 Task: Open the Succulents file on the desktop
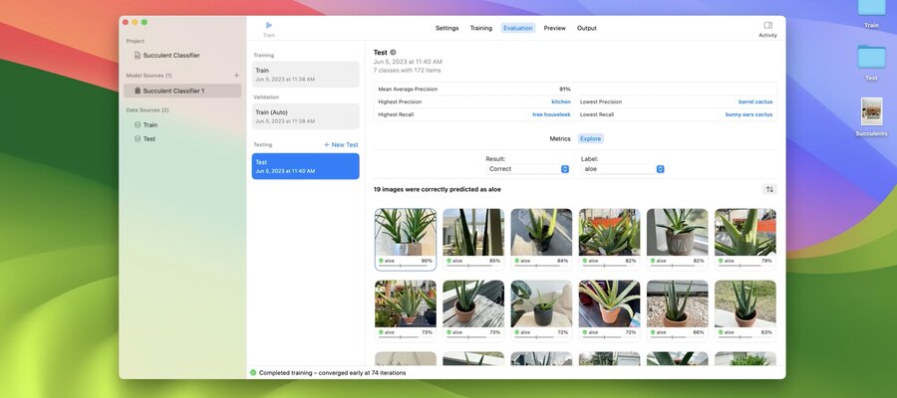tap(871, 111)
